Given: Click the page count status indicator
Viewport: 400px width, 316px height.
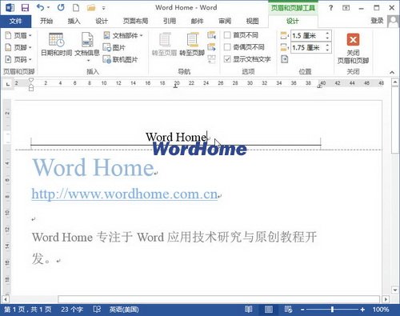Looking at the screenshot, I should tap(28, 310).
